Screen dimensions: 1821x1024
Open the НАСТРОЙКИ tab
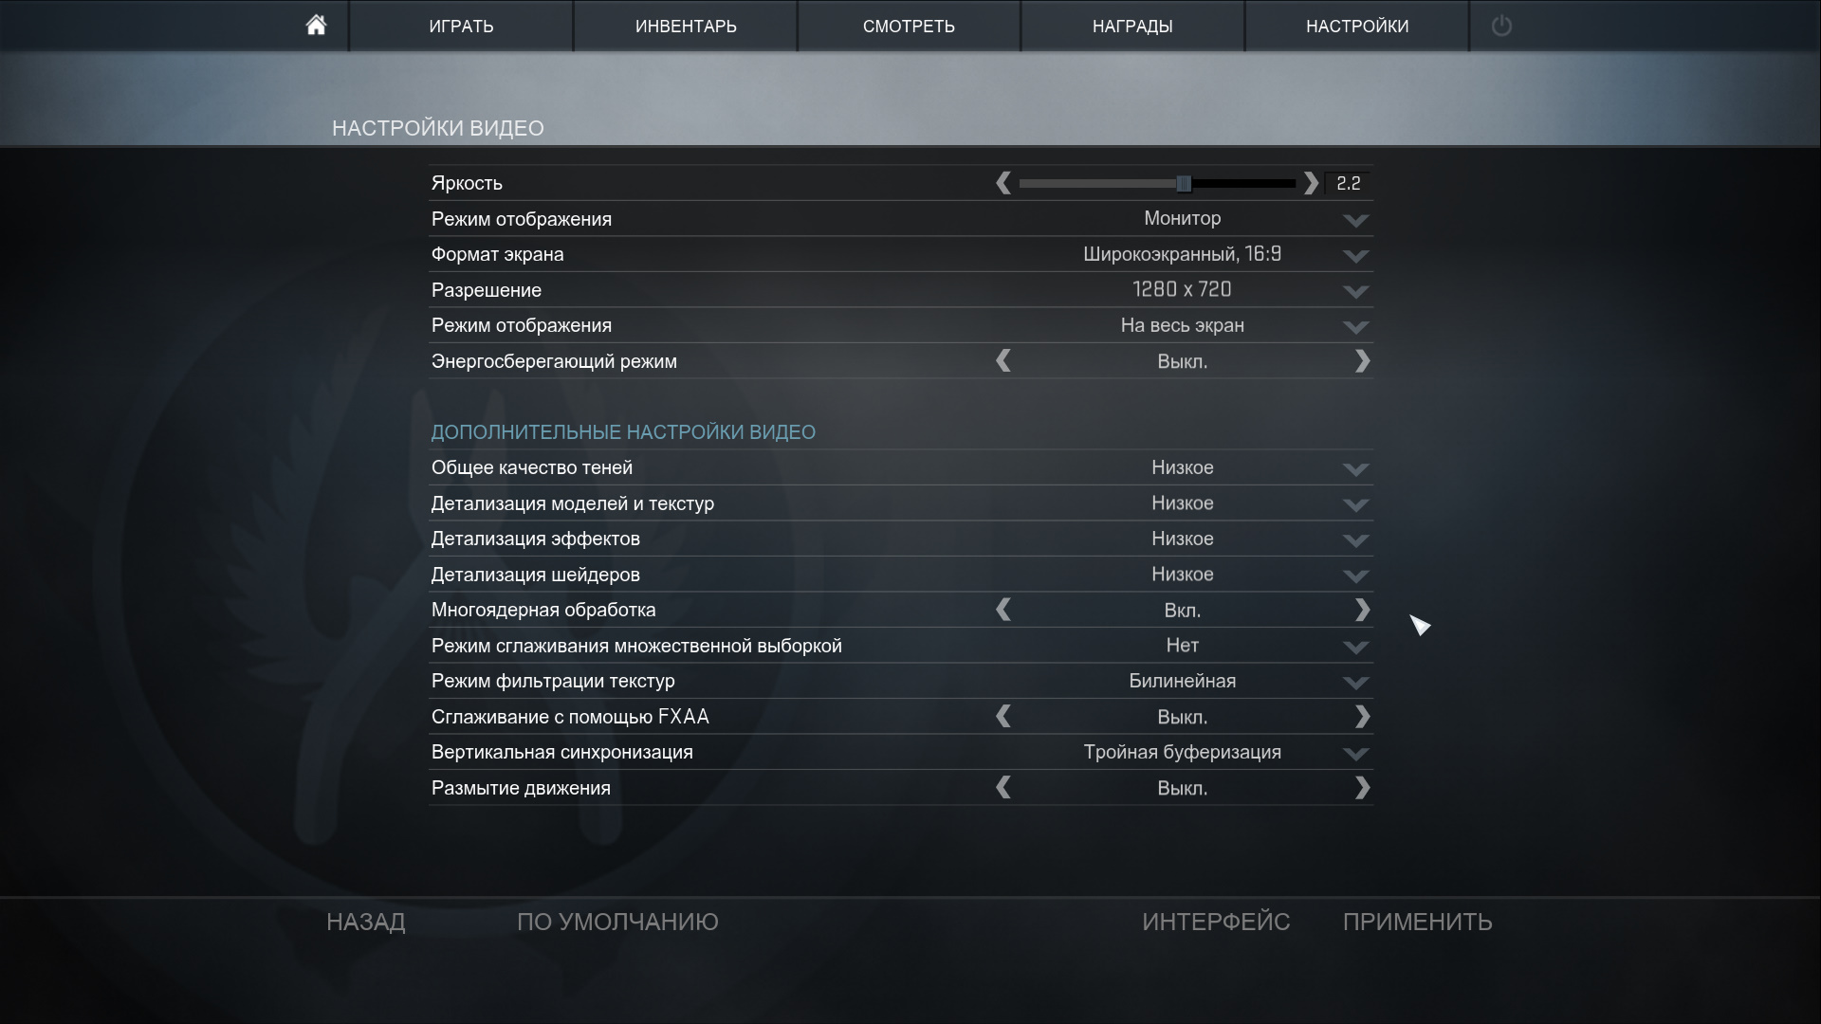[1357, 26]
